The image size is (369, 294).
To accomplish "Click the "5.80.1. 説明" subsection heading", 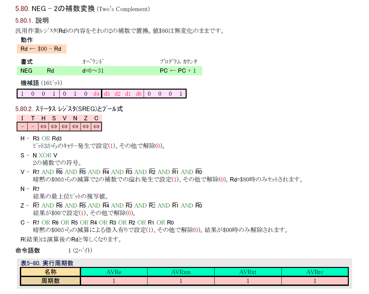I will [32, 21].
